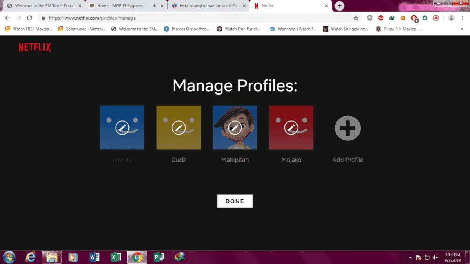
Task: Open the Windows Start menu
Action: [x=9, y=257]
